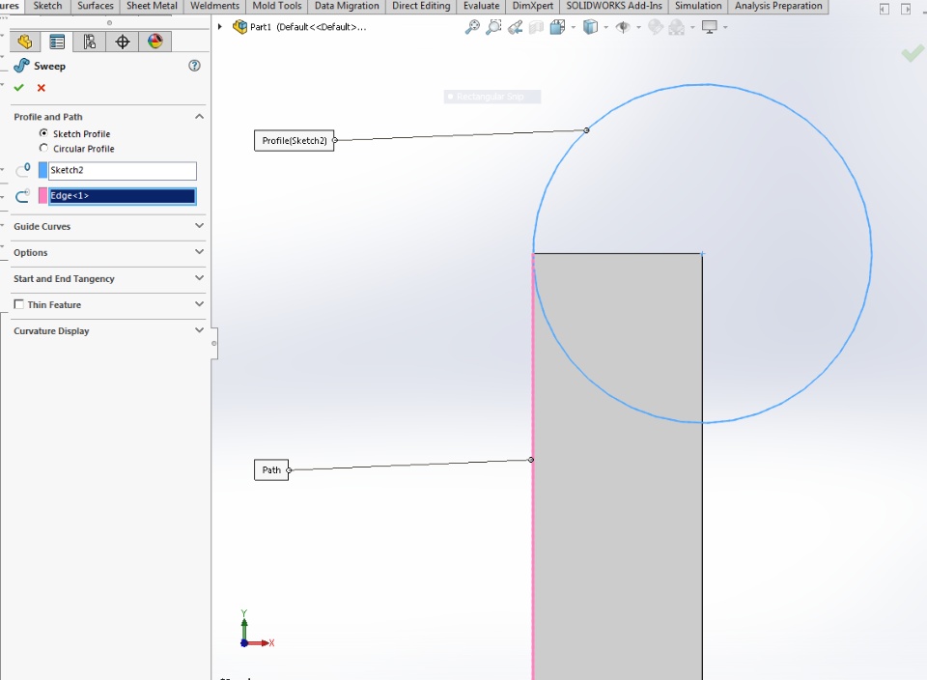Viewport: 927px width, 680px height.
Task: Confirm with the corner green checkmark
Action: coord(913,54)
